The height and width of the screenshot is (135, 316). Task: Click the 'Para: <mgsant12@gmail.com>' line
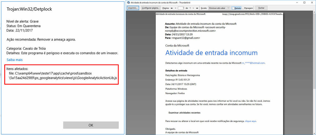(x=183, y=38)
